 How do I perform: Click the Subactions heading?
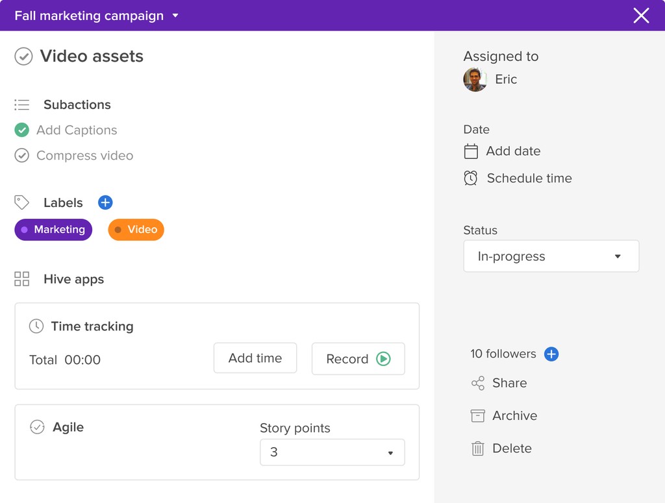coord(77,104)
